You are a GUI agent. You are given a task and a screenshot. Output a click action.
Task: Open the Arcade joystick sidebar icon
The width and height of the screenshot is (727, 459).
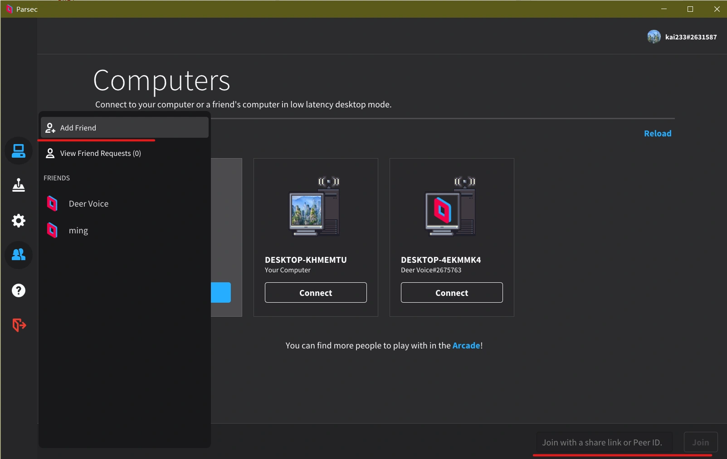click(19, 185)
